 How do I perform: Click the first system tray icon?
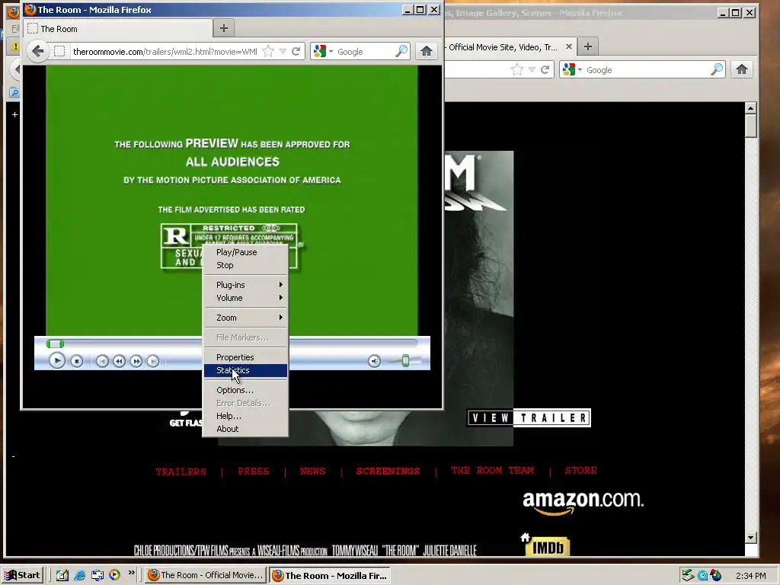point(688,576)
